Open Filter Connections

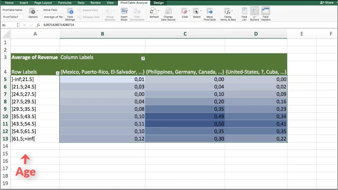(137, 15)
